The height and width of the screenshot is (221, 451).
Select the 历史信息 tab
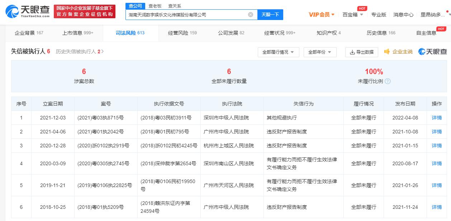coord(381,33)
